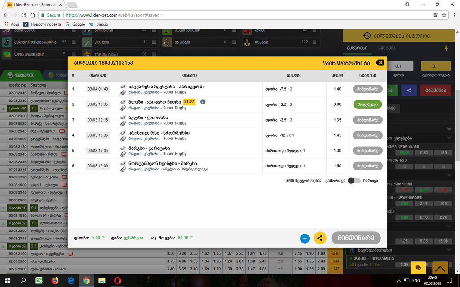This screenshot has height=287, width=460.
Task: Click the Oscar statuette icon with count 122
Action: point(247,42)
